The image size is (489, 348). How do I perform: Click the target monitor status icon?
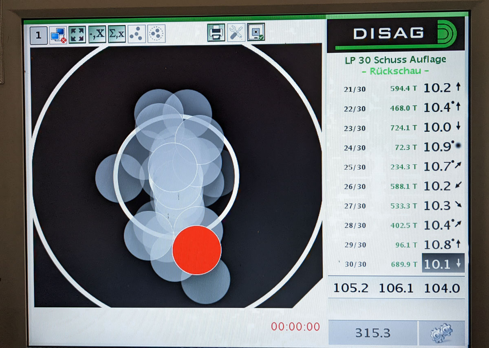pyautogui.click(x=256, y=32)
